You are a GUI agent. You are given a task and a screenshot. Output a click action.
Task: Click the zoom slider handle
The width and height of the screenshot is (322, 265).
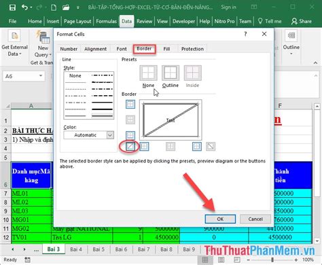pyautogui.click(x=272, y=260)
